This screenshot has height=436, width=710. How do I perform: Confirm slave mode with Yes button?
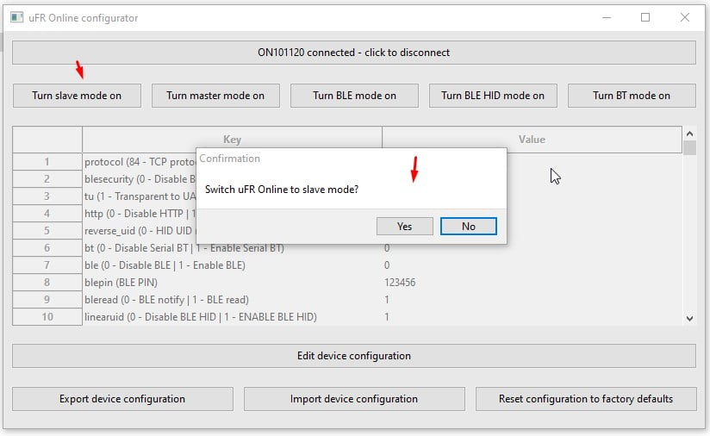(404, 227)
